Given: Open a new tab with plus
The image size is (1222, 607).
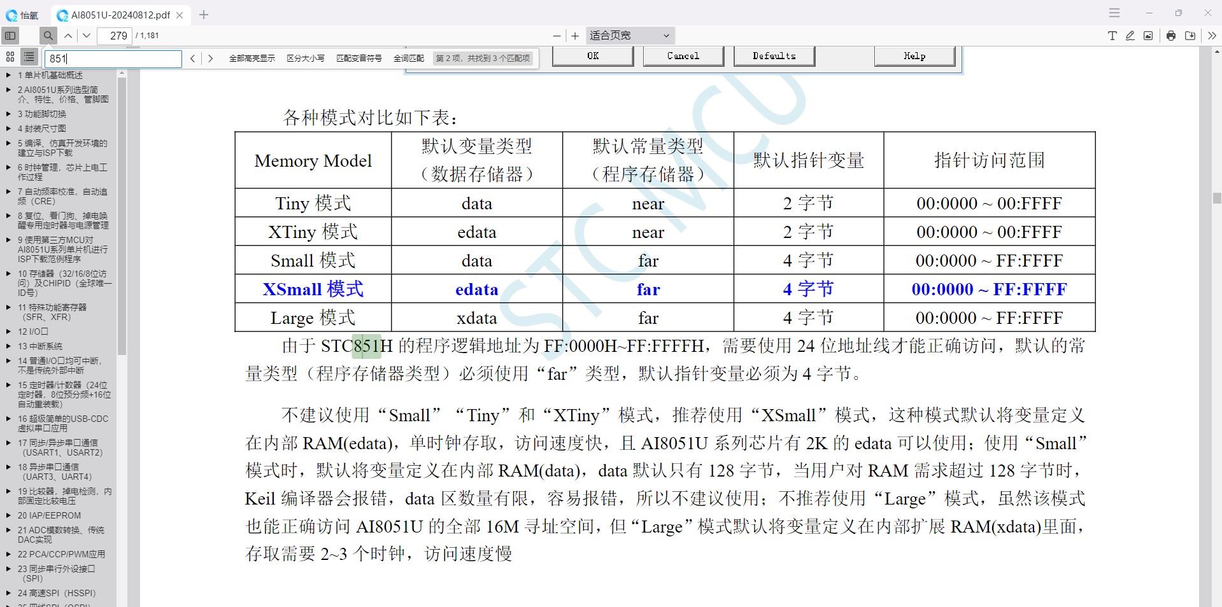Looking at the screenshot, I should (x=204, y=15).
